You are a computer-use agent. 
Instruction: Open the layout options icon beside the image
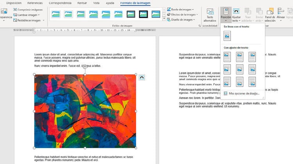pos(141,78)
